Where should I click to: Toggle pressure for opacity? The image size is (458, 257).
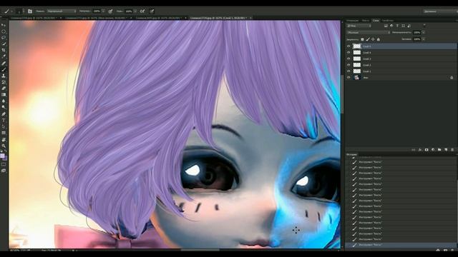(110, 11)
